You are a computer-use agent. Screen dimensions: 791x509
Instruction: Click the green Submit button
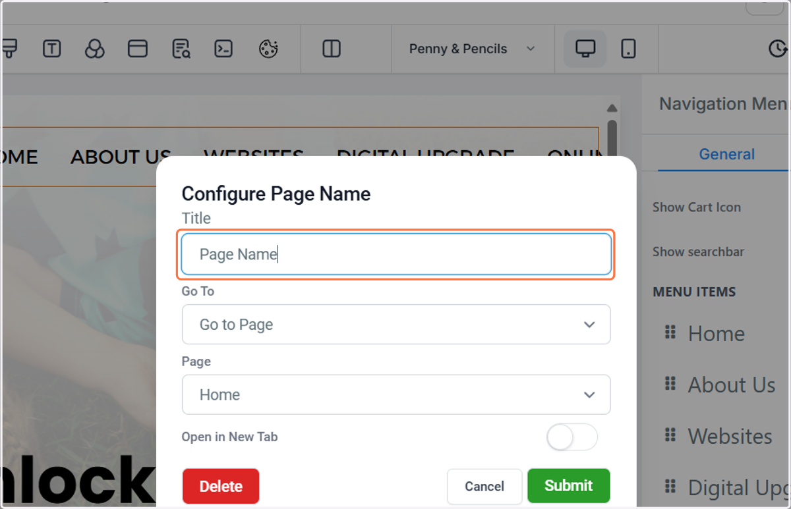click(x=568, y=486)
